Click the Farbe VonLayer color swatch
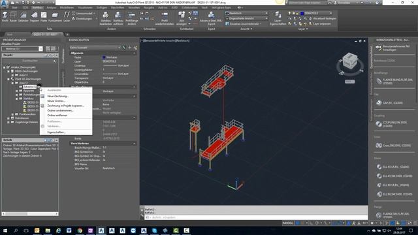The height and width of the screenshot is (235, 418). (104, 57)
